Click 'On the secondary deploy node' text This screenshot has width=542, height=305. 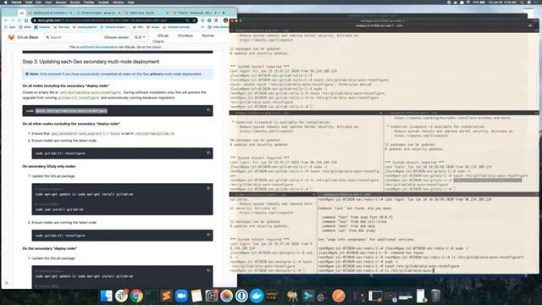click(x=50, y=248)
